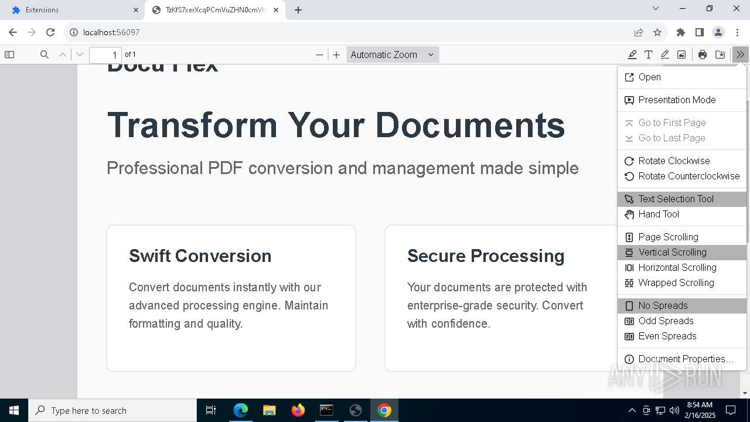
Task: Open Document Properties dialog
Action: [x=682, y=359]
